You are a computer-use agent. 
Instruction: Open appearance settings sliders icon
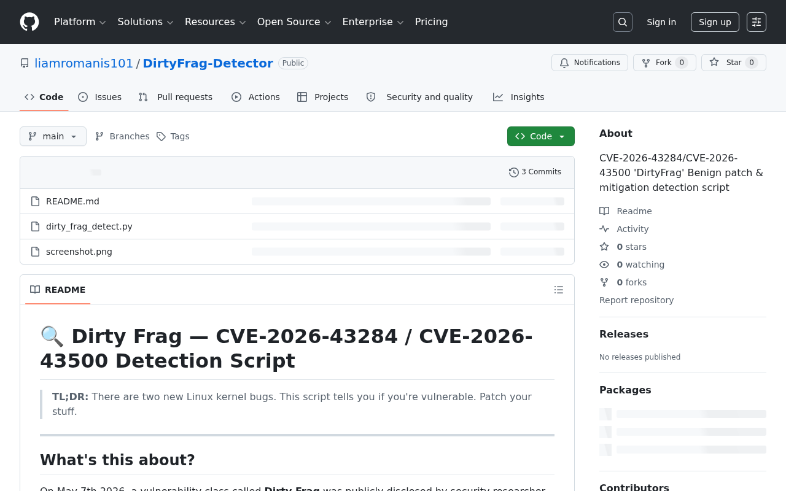coord(757,22)
